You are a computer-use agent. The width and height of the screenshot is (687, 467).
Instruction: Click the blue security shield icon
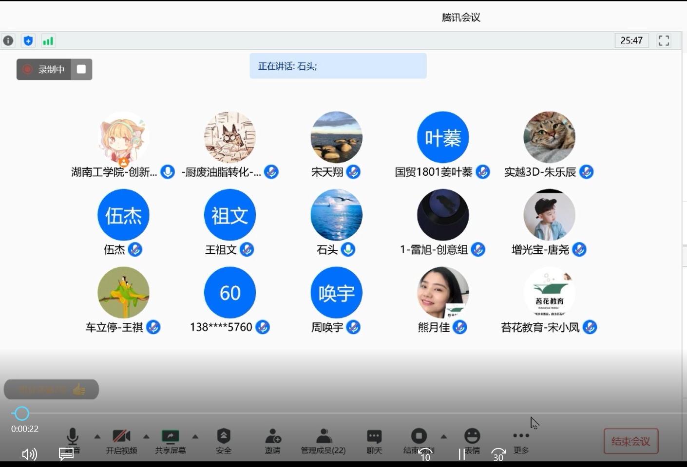(x=28, y=41)
